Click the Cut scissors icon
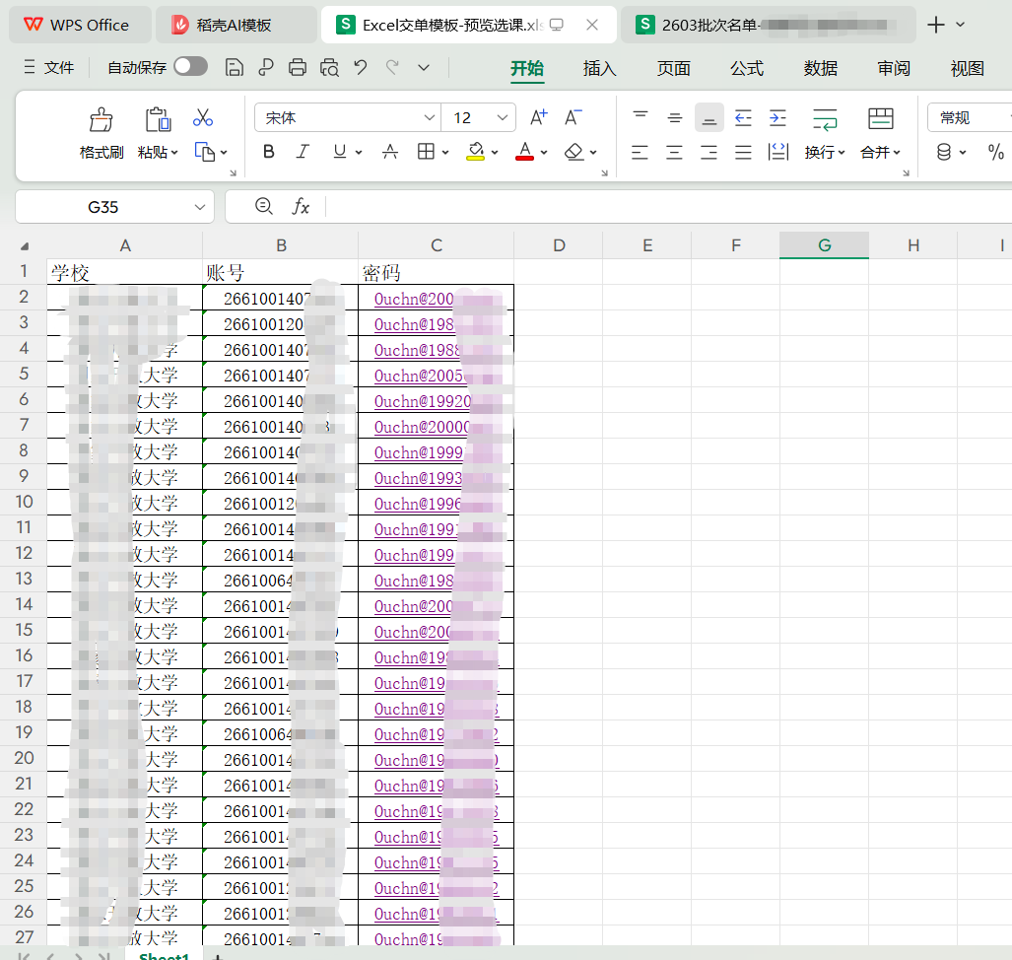Image resolution: width=1012 pixels, height=960 pixels. click(x=203, y=117)
